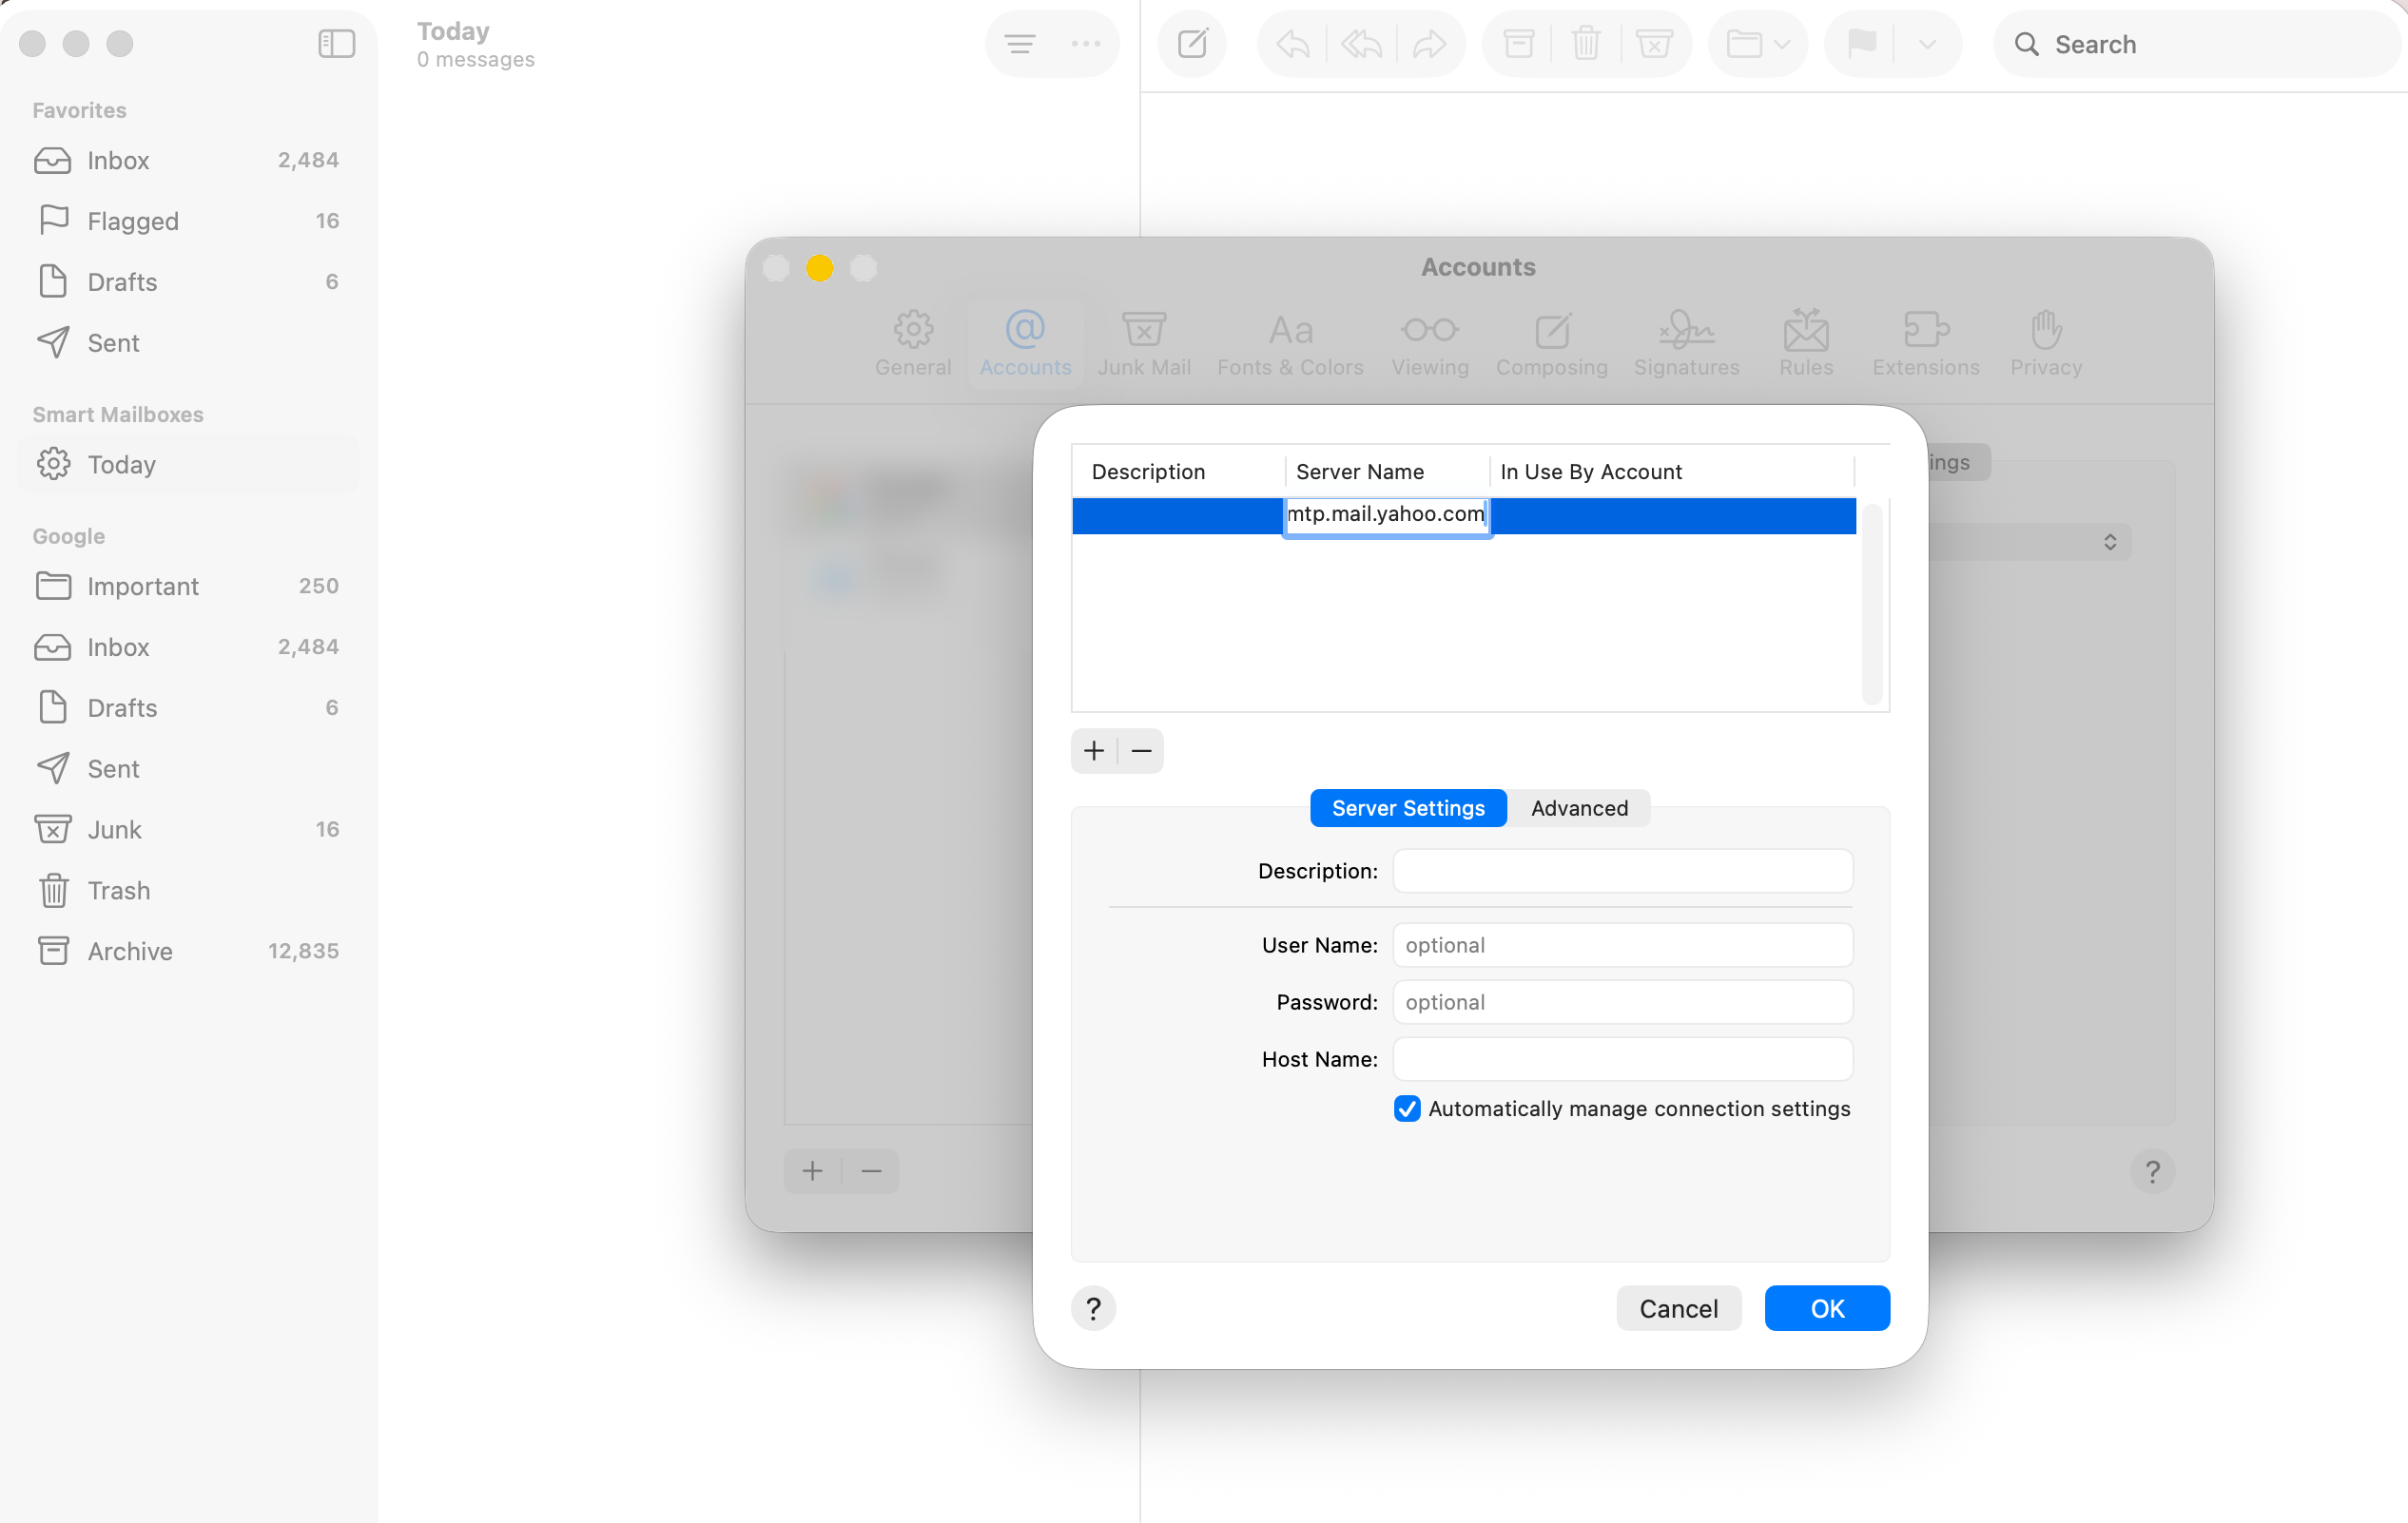Toggle the sidebar visibility
This screenshot has width=2408, height=1523.
coord(336,44)
